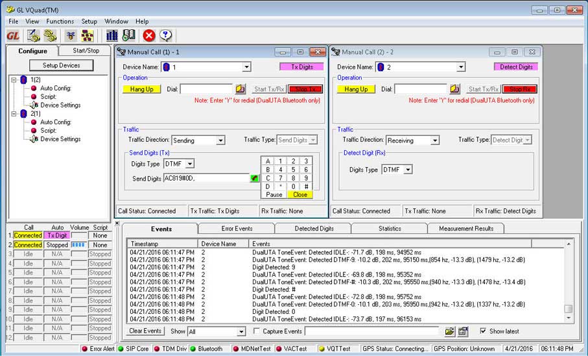588x356 pixels.
Task: Click the stacked gold devices toolbar icon
Action: coord(50,36)
